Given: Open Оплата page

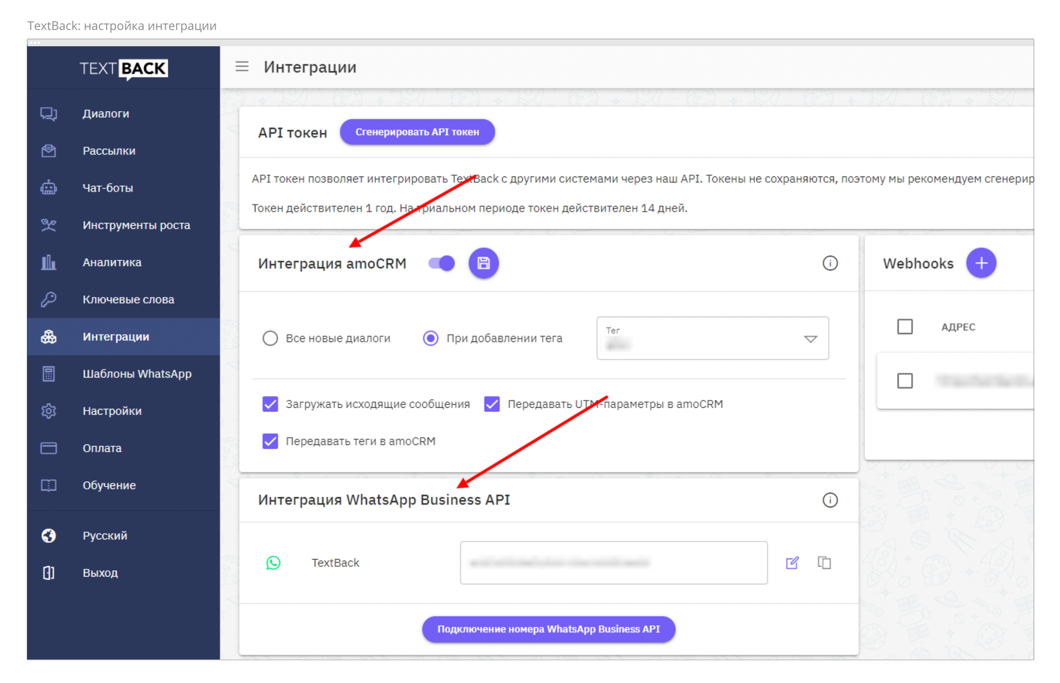Looking at the screenshot, I should [x=124, y=448].
